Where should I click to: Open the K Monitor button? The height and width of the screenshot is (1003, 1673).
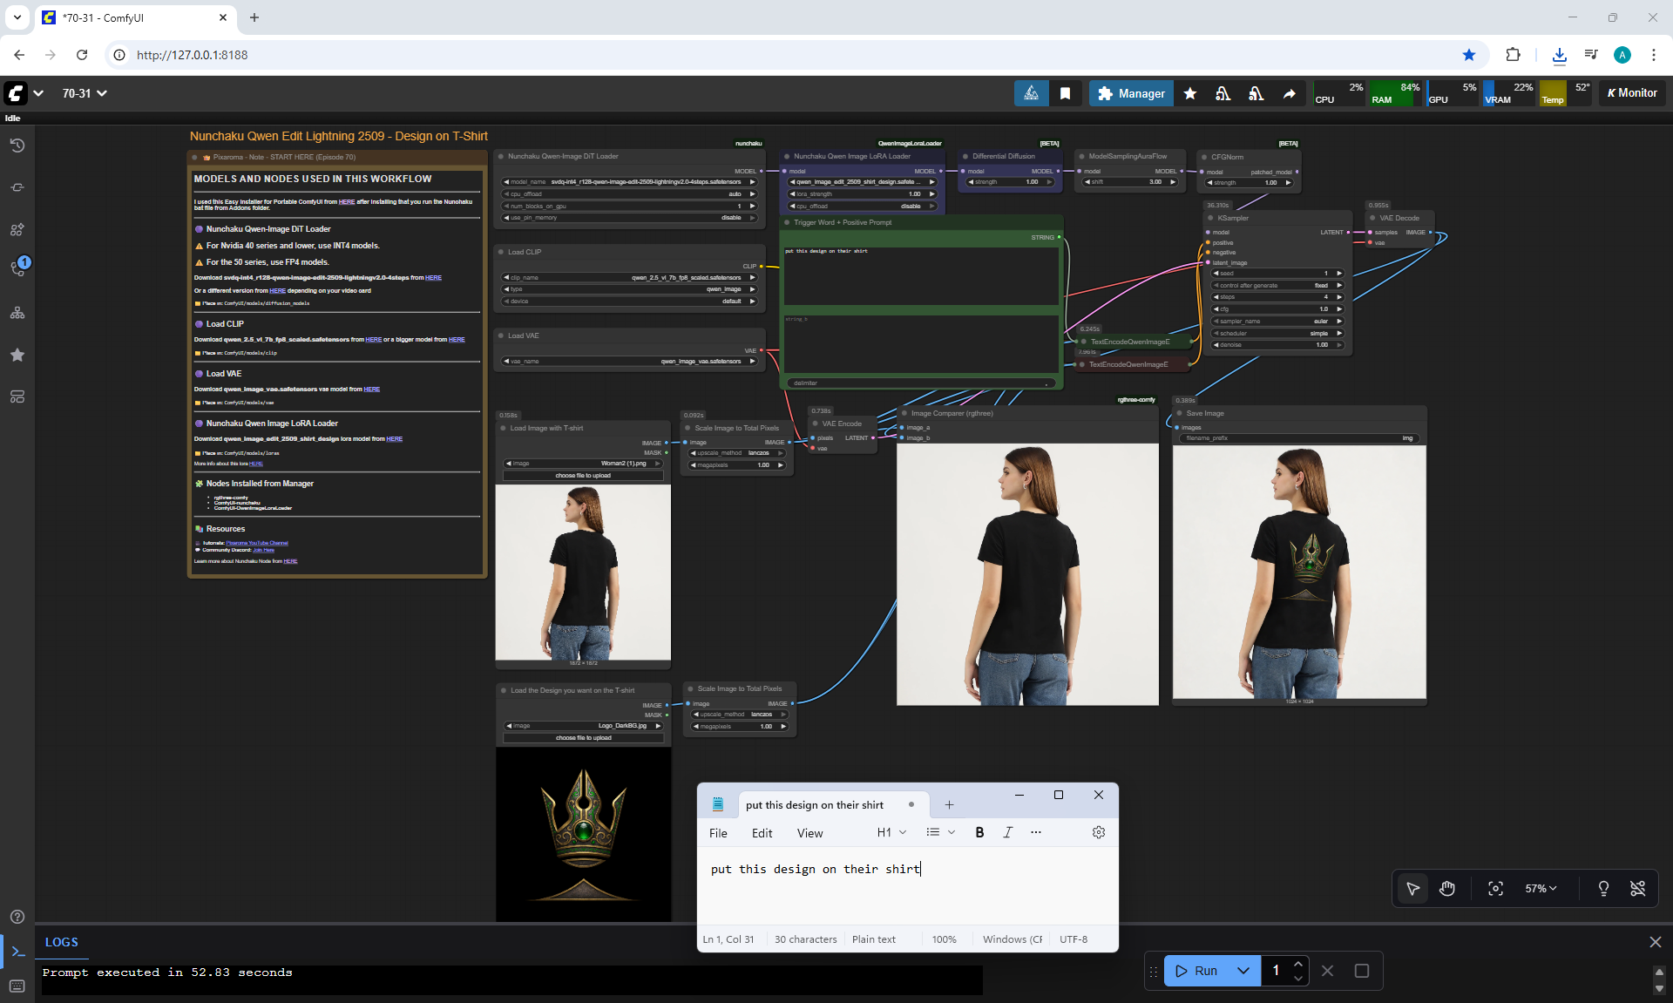pos(1632,93)
